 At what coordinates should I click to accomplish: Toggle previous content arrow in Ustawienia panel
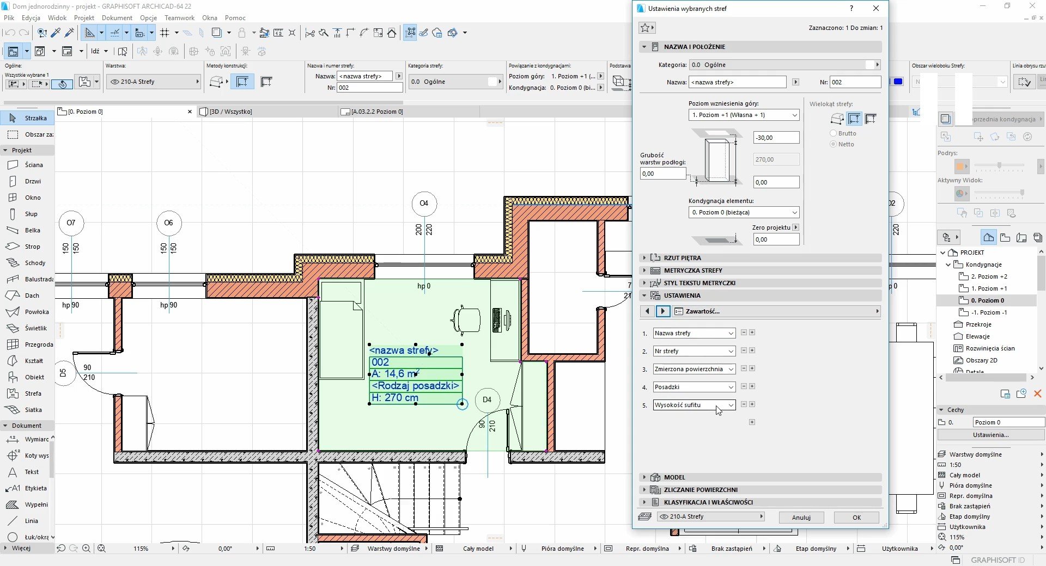coord(647,311)
